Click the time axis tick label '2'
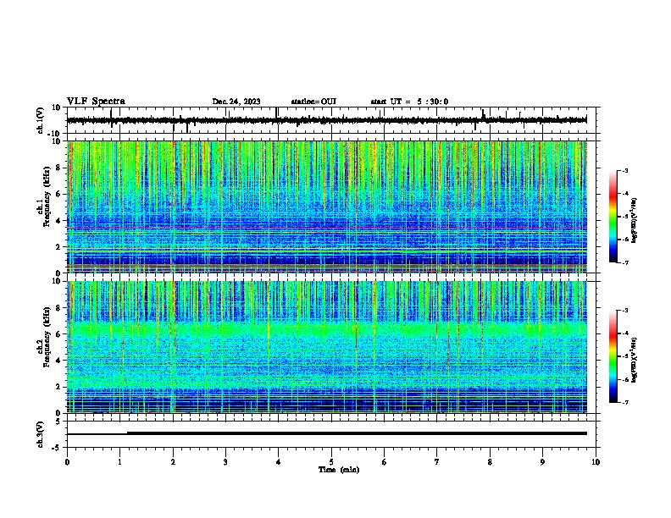671x518 pixels. [x=173, y=462]
